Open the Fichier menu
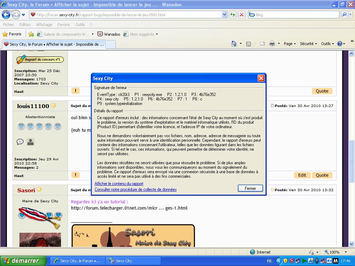The height and width of the screenshot is (266, 355). click(8, 25)
